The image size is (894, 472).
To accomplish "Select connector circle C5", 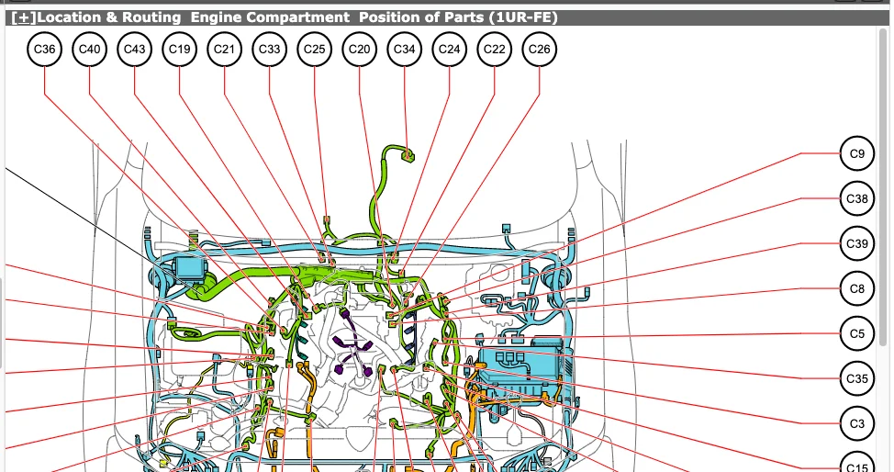I will [x=856, y=333].
